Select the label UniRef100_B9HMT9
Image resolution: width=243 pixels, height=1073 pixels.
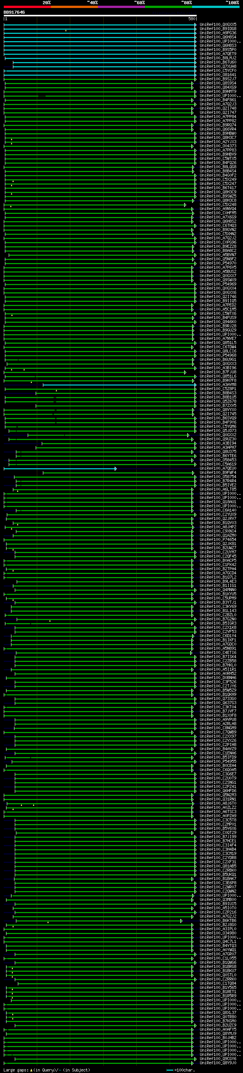(x=218, y=92)
